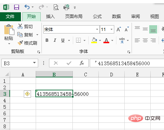Image resolution: width=164 pixels, height=130 pixels.
Task: Decrease font size with the small A
Action: click(x=127, y=29)
